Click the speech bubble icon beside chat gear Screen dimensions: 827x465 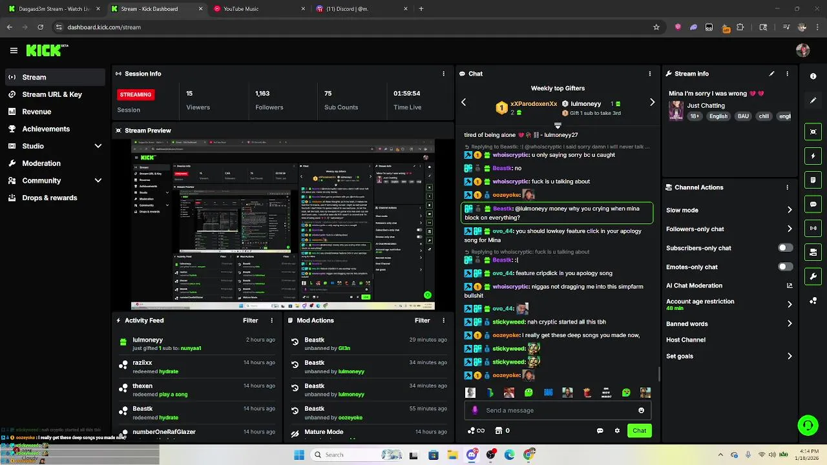(600, 431)
